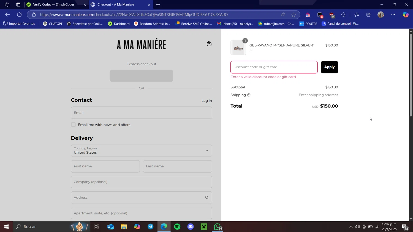413x232 pixels.
Task: Focus the Apartment, suite field
Action: (x=142, y=213)
